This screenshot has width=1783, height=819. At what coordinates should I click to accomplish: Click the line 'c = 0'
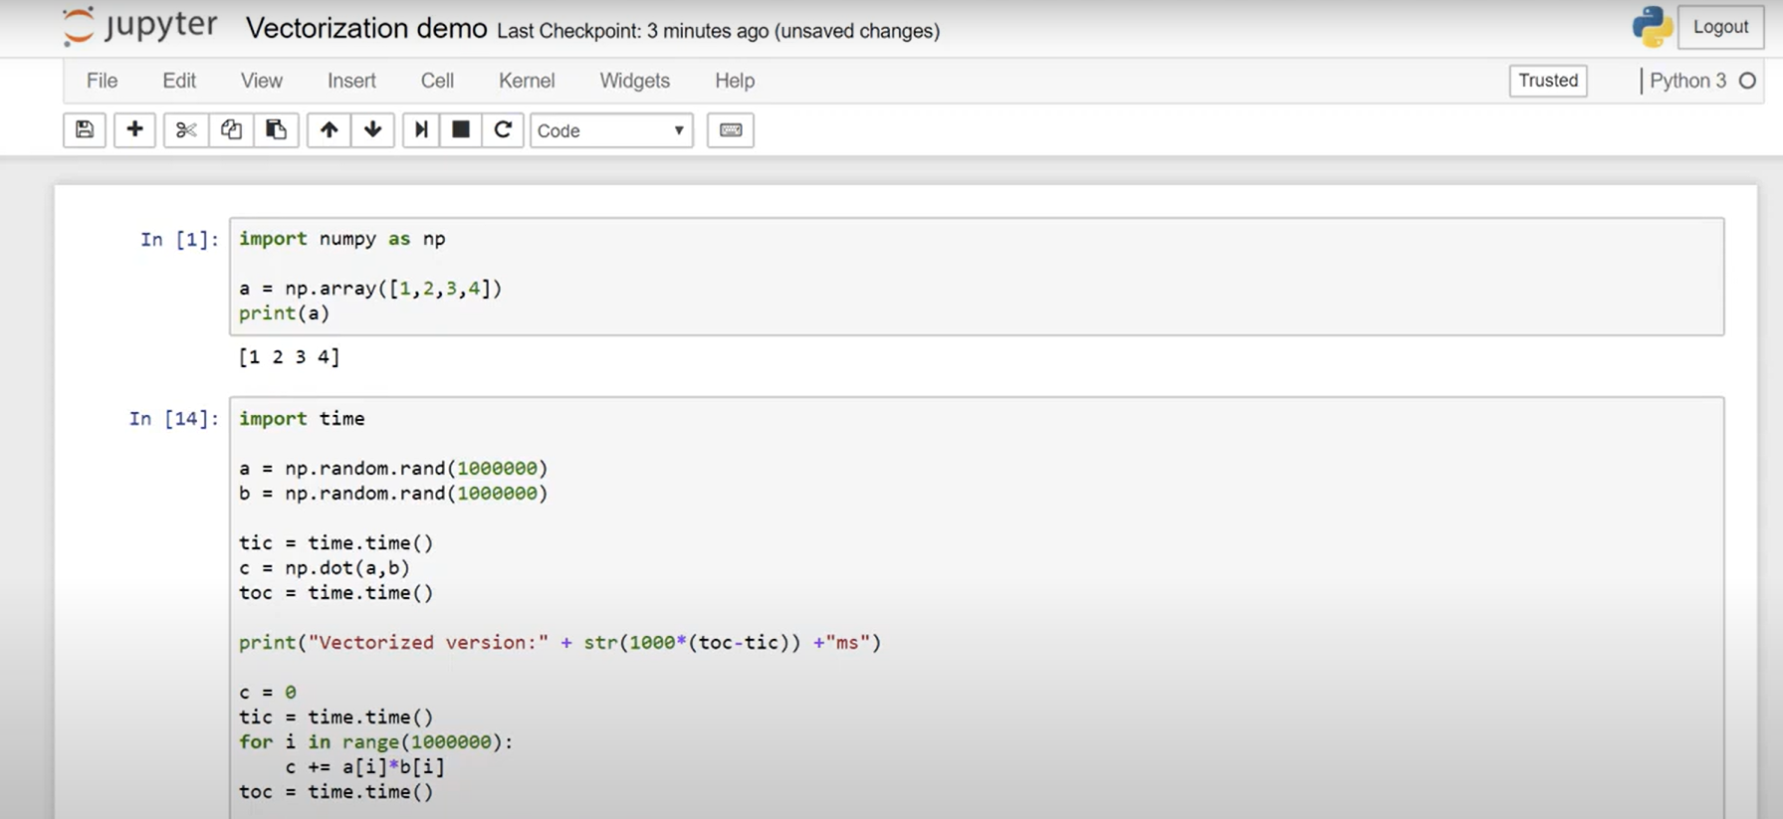268,693
